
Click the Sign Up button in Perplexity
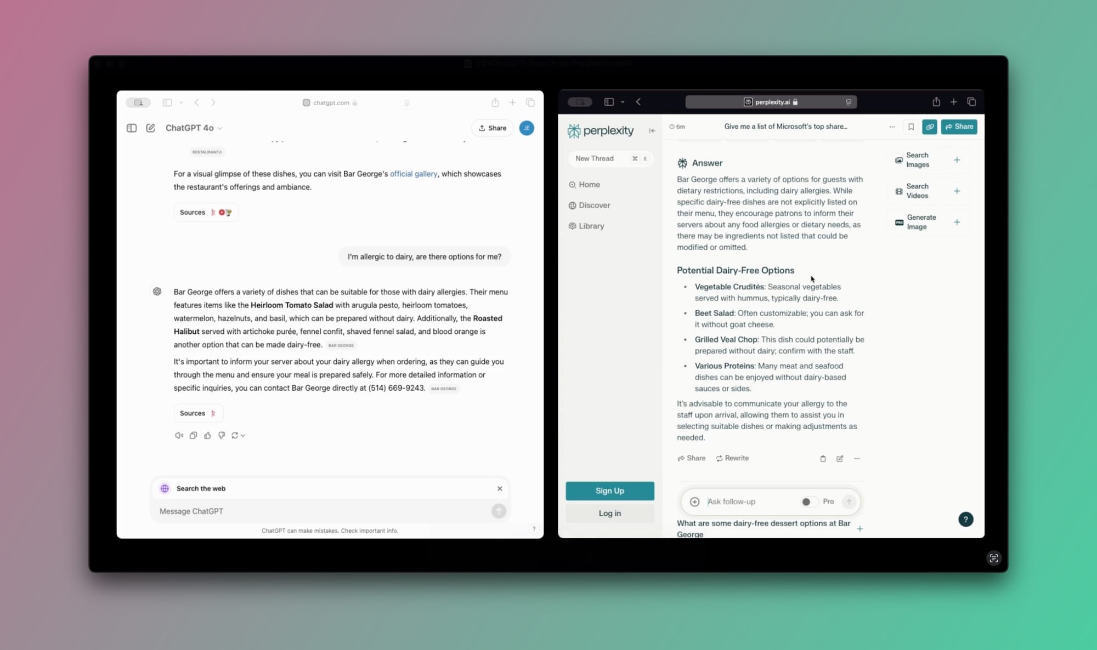click(x=610, y=491)
